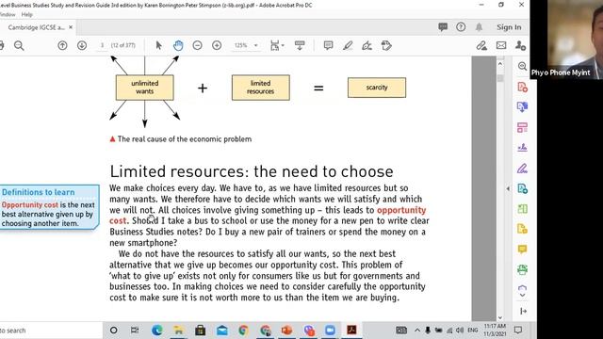Screen dimensions: 603x339
Task: Click the Zoom In plus button
Action: [x=217, y=45]
